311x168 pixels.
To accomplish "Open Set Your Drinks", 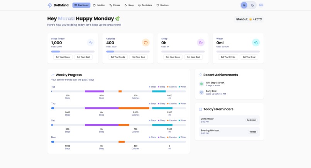I will [x=228, y=57].
